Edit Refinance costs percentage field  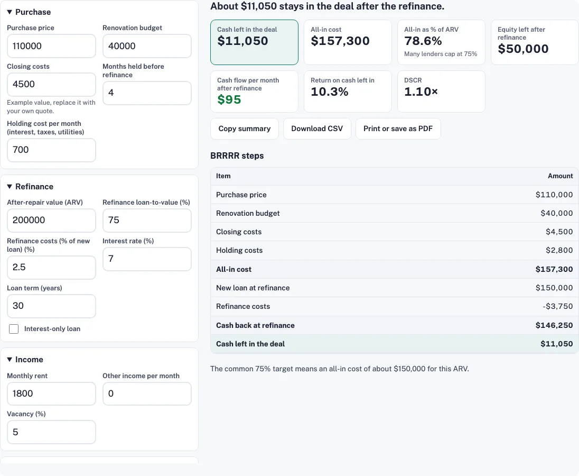(x=51, y=267)
